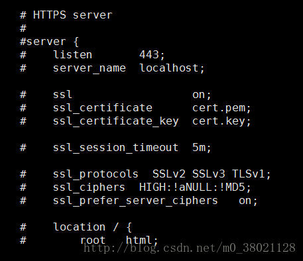Click the 'ssl_certificate_key' directive
This screenshot has width=303, height=261.
[x=115, y=121]
